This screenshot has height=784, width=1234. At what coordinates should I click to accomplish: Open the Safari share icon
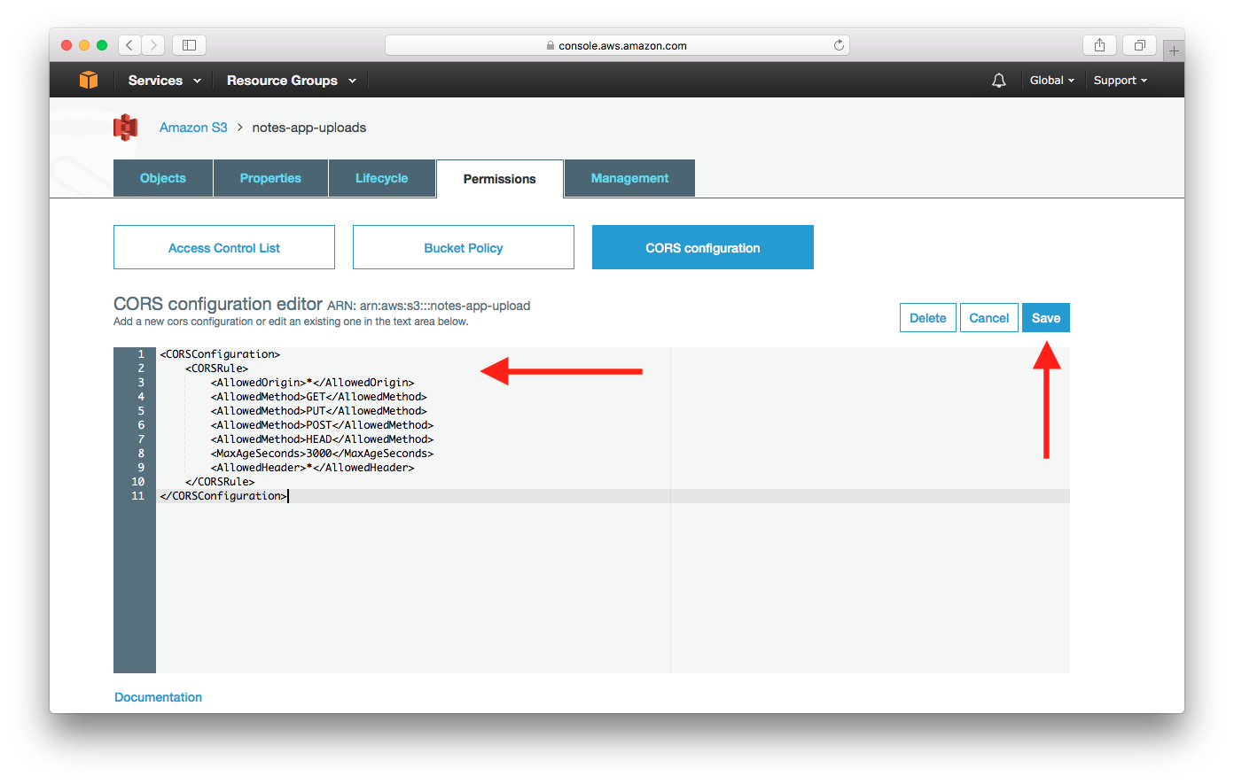[x=1099, y=45]
